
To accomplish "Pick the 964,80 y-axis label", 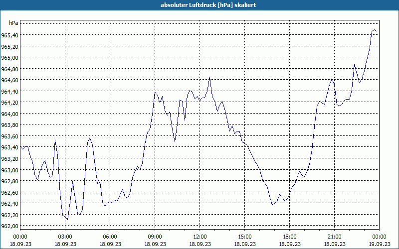I will [x=9, y=69].
